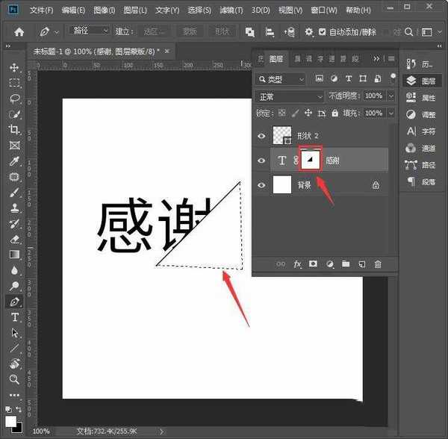Open the 路径 pen mode dropdown
This screenshot has width=448, height=439.
[90, 31]
